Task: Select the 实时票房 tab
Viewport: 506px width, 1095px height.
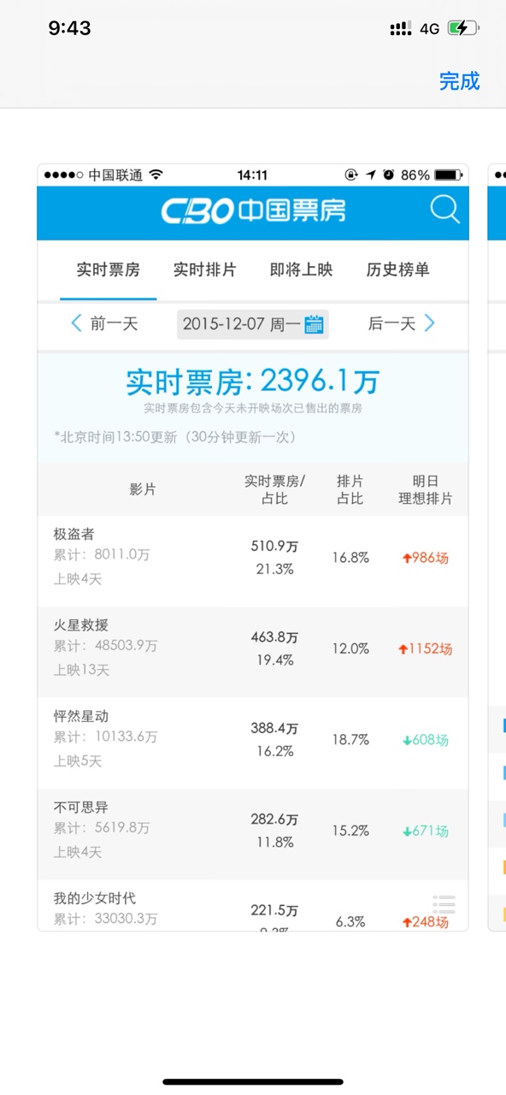Action: (108, 270)
